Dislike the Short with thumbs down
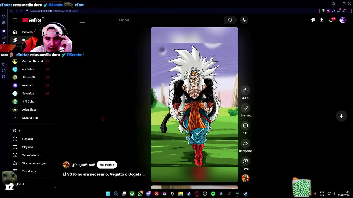This screenshot has height=198, width=353. (x=245, y=108)
